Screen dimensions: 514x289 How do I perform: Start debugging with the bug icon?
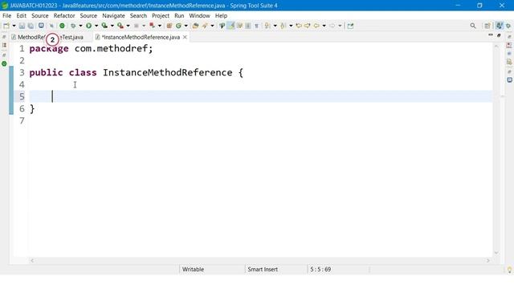tap(73, 26)
